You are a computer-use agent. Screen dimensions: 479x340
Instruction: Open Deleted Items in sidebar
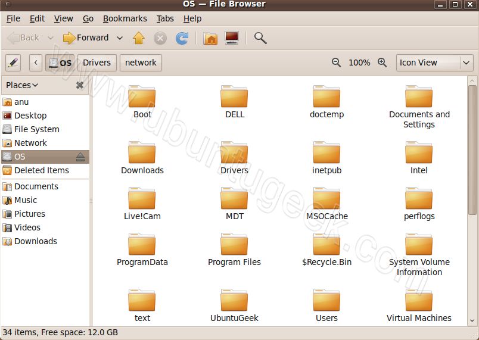pyautogui.click(x=45, y=170)
